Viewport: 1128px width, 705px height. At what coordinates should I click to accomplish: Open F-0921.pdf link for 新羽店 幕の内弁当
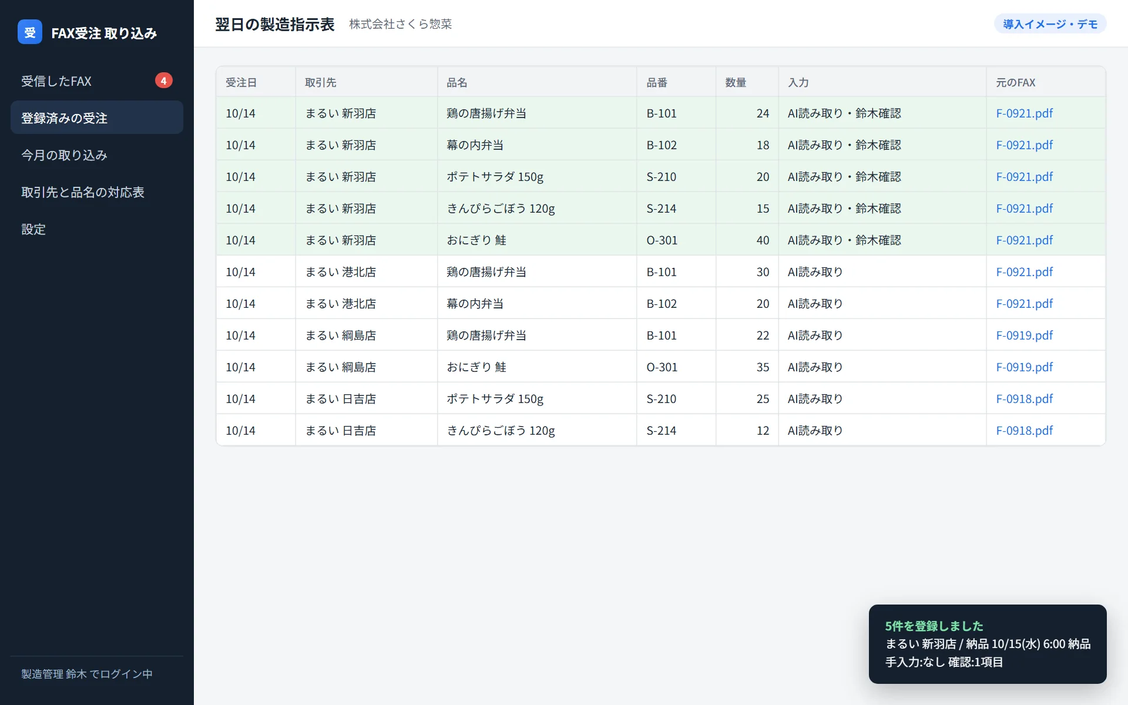click(x=1024, y=145)
